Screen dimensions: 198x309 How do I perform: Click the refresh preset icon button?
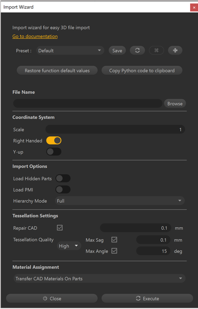pos(137,51)
